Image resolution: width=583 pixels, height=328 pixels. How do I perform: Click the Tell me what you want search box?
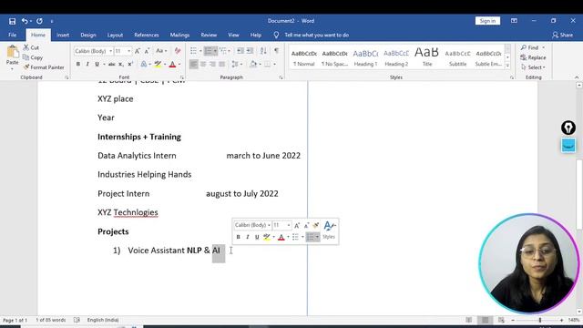[x=316, y=35]
